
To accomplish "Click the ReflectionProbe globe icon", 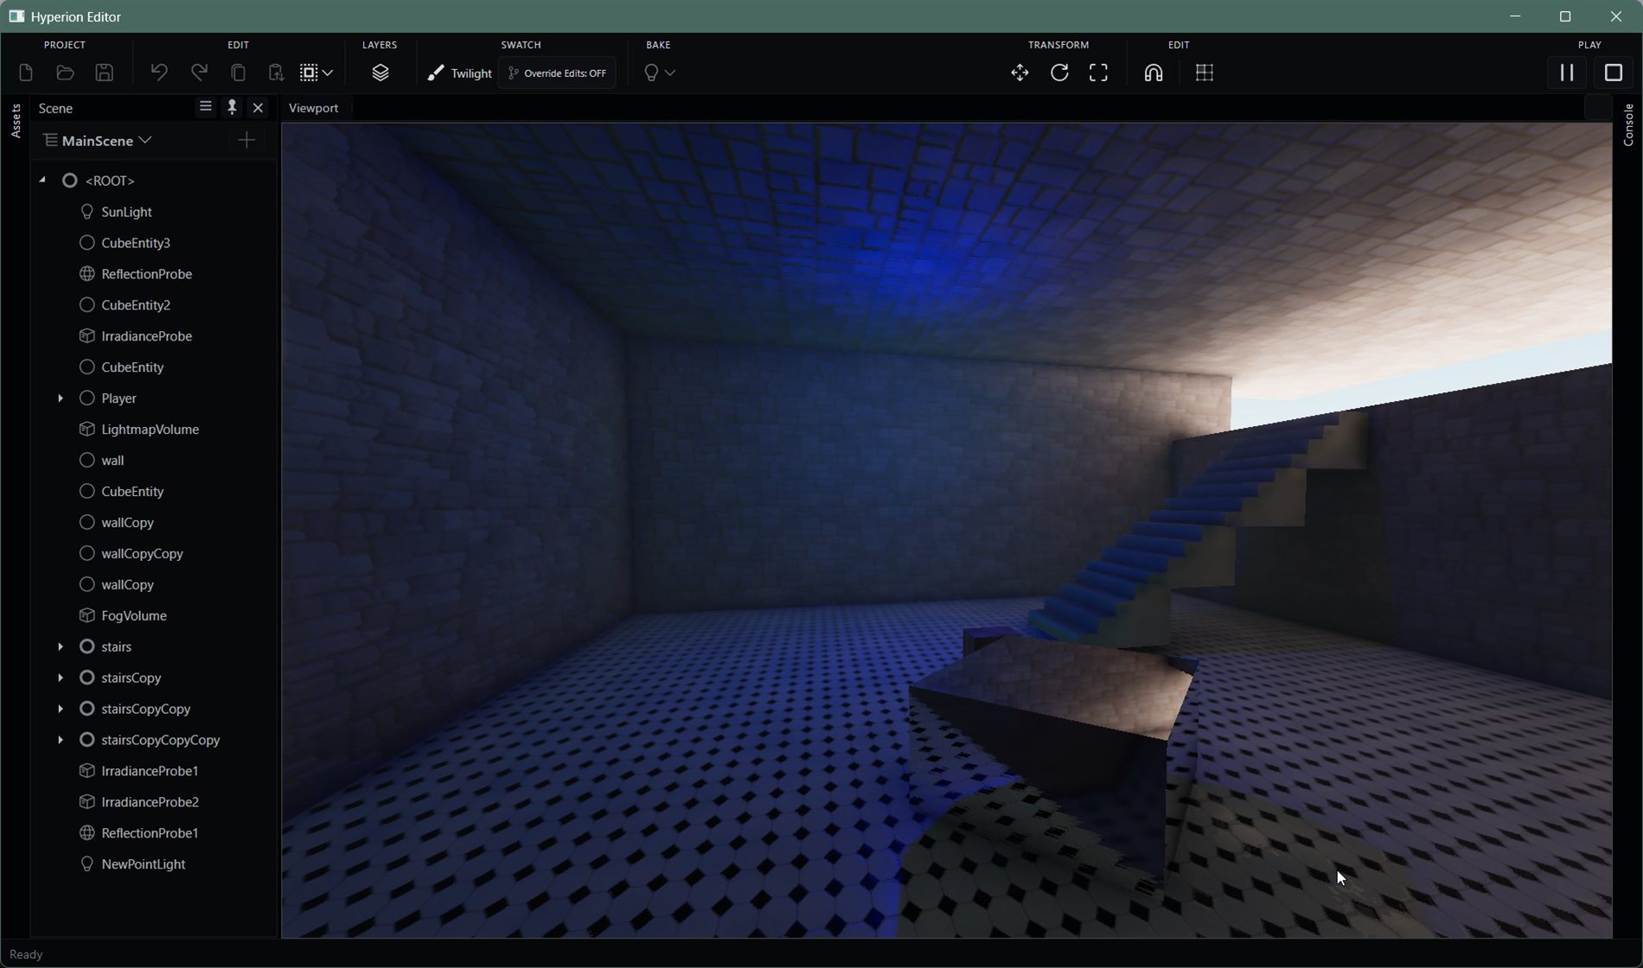I will point(86,274).
